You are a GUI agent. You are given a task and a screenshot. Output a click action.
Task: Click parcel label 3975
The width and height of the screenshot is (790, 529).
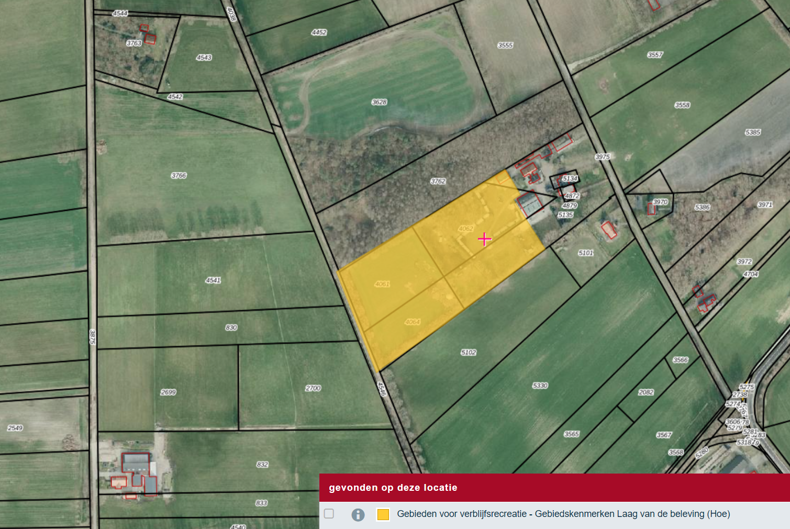click(603, 156)
